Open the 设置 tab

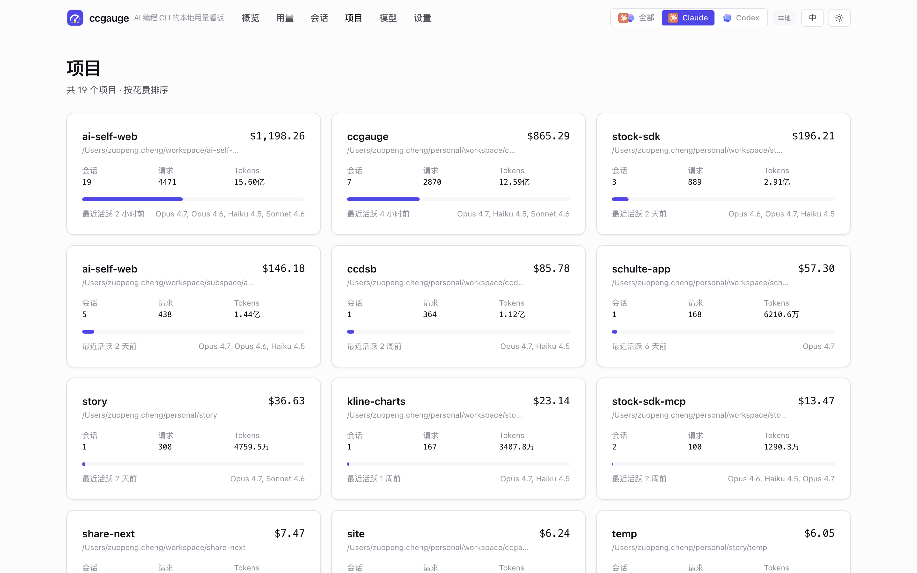click(x=423, y=18)
